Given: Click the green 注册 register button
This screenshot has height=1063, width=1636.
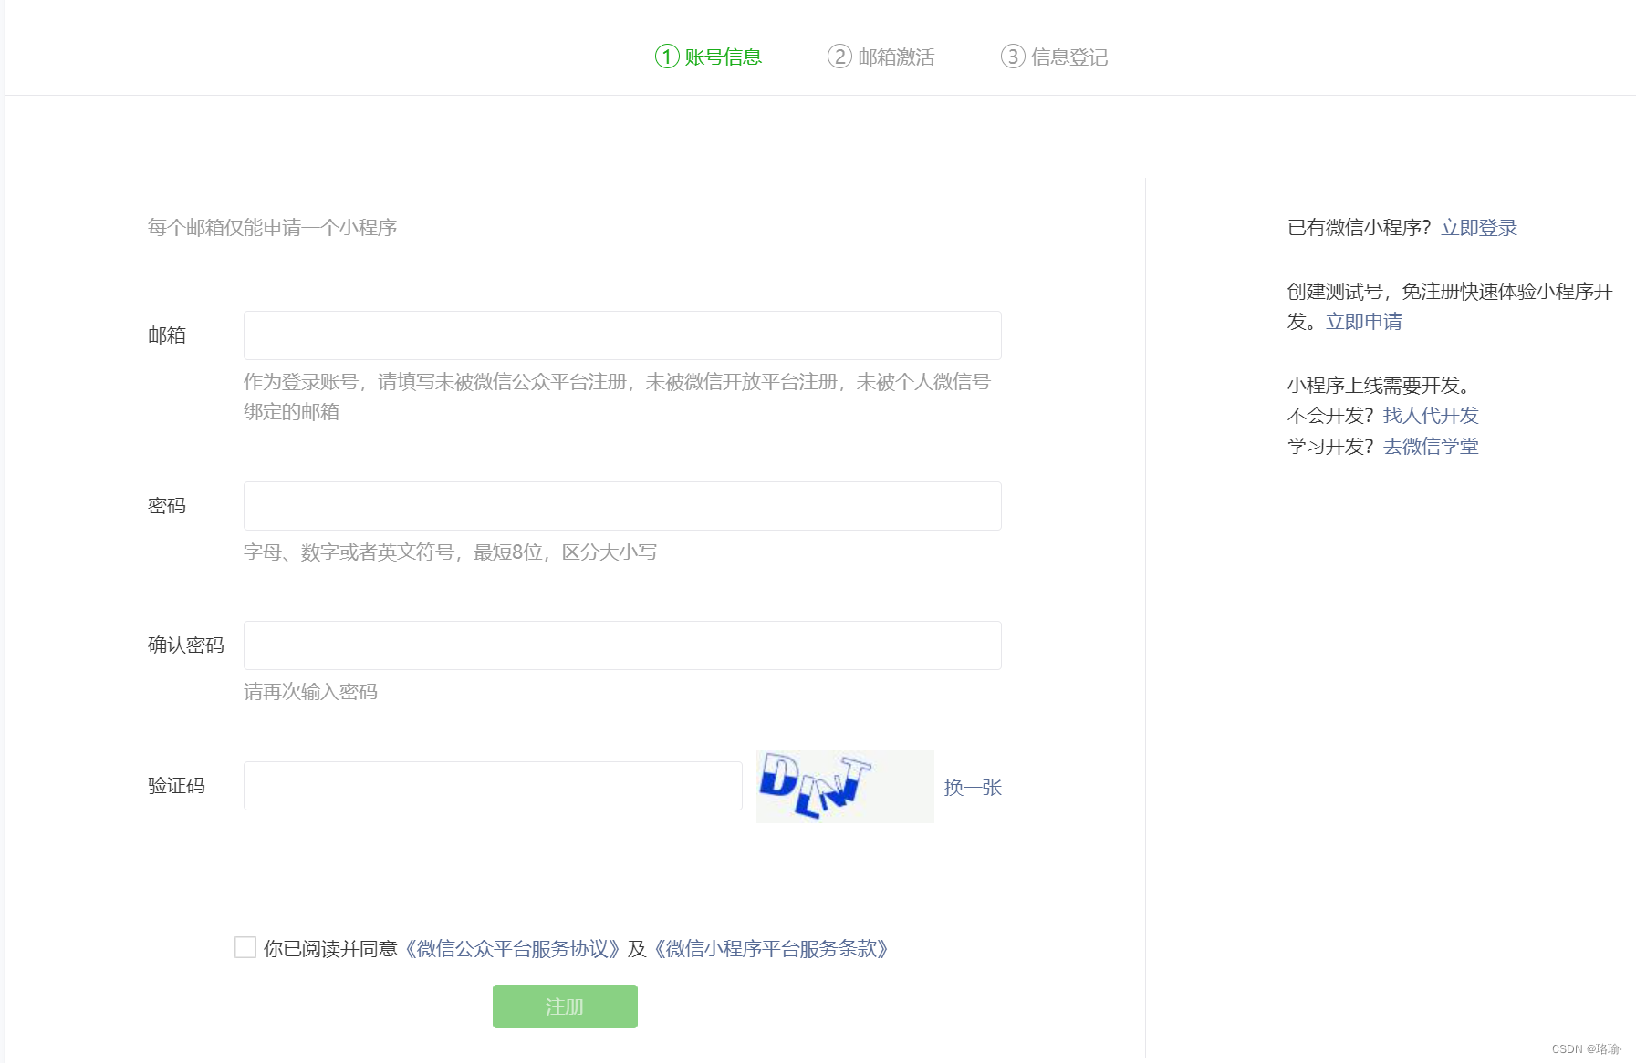Looking at the screenshot, I should tap(565, 1006).
